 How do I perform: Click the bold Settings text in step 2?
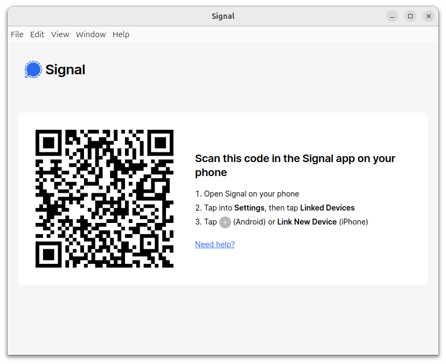(x=249, y=208)
